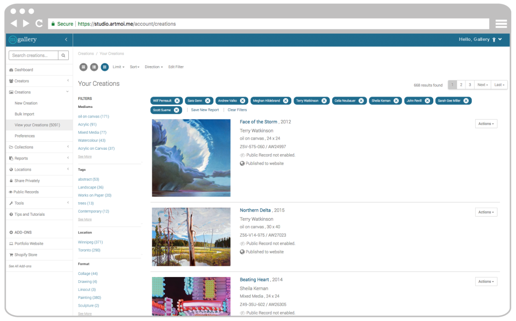
Task: Select the grid view icon
Action: click(x=105, y=67)
